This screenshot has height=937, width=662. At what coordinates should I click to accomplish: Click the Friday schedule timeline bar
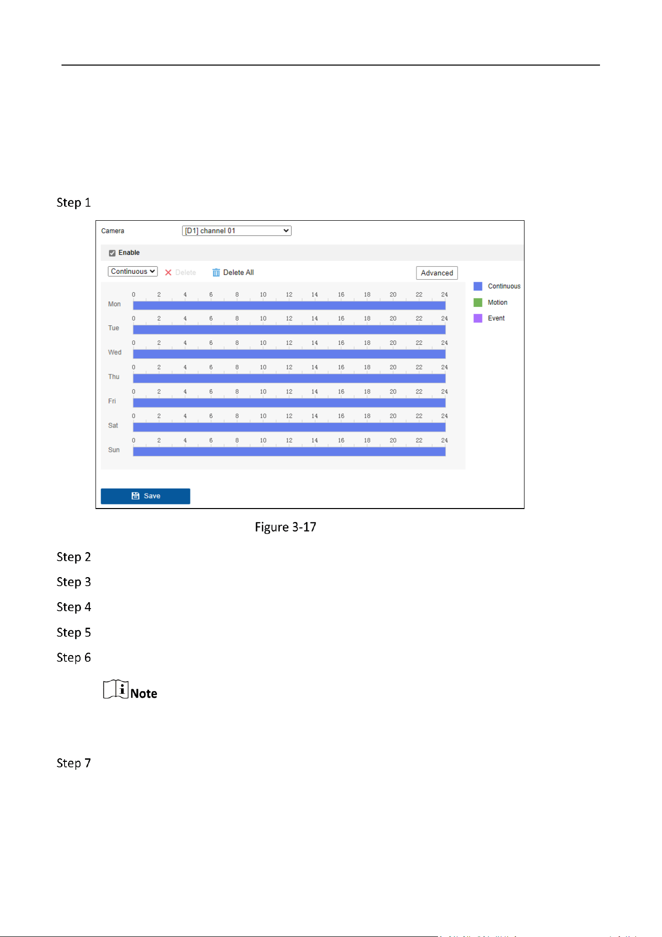click(x=289, y=402)
